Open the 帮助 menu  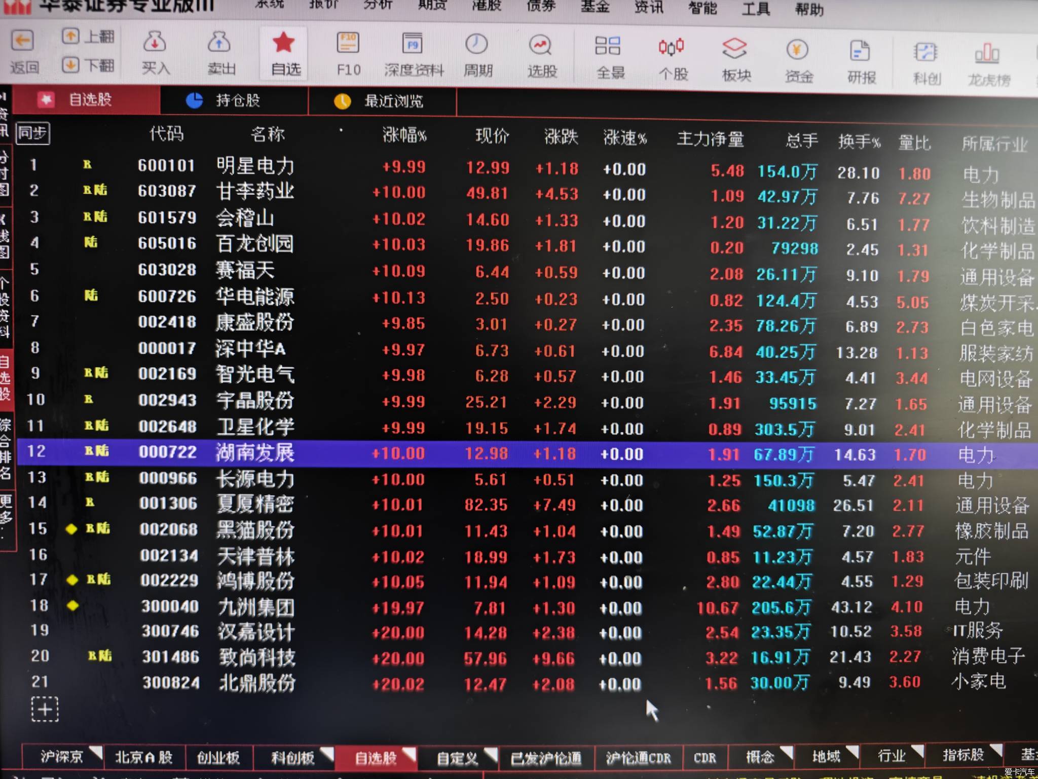click(x=809, y=9)
